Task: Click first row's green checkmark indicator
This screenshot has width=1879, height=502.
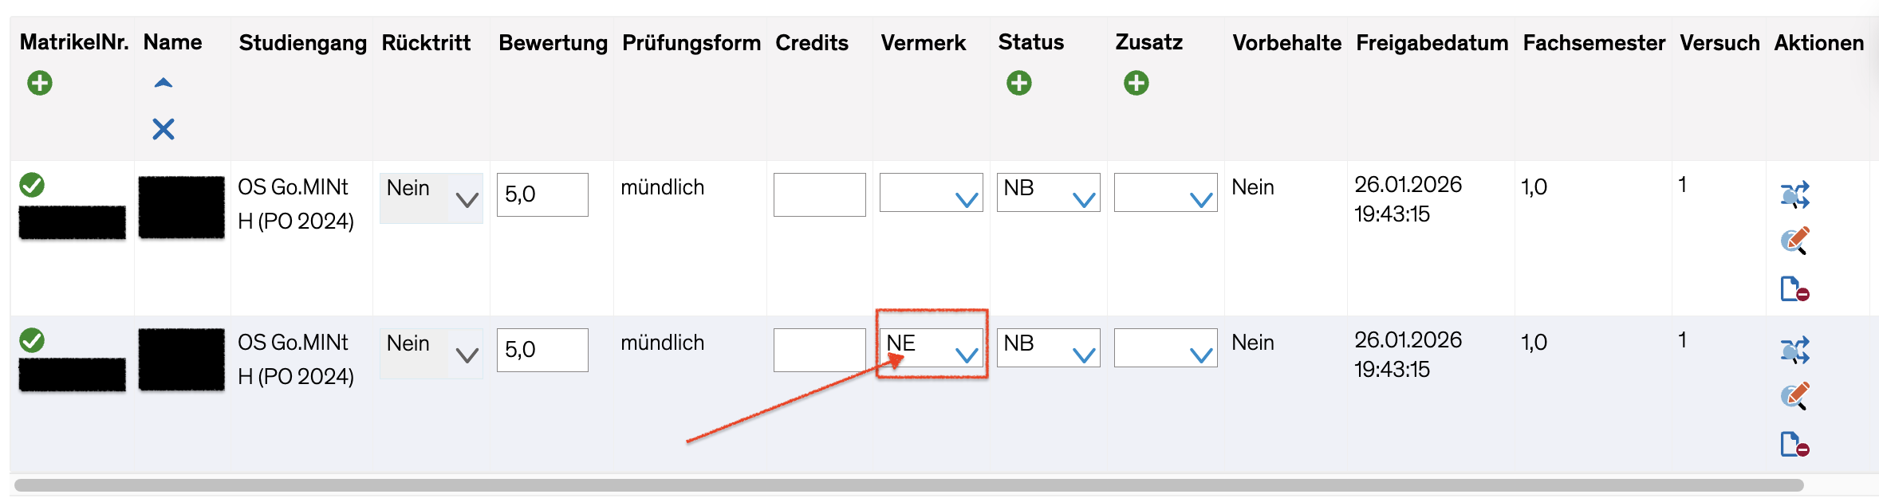Action: (32, 185)
